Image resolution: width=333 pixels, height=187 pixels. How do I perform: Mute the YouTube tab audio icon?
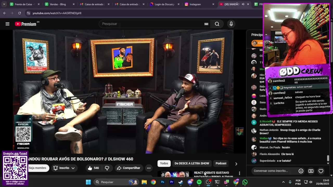click(x=243, y=4)
